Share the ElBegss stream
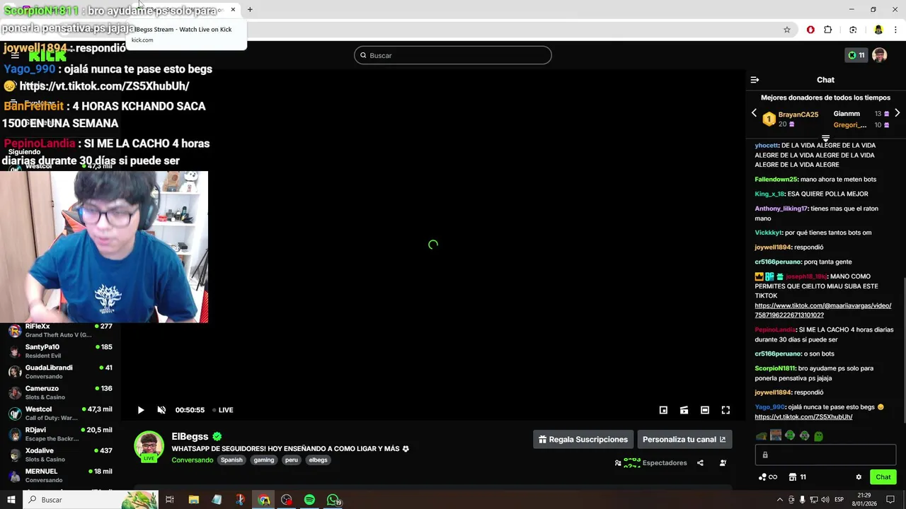The width and height of the screenshot is (906, 509). tap(700, 463)
